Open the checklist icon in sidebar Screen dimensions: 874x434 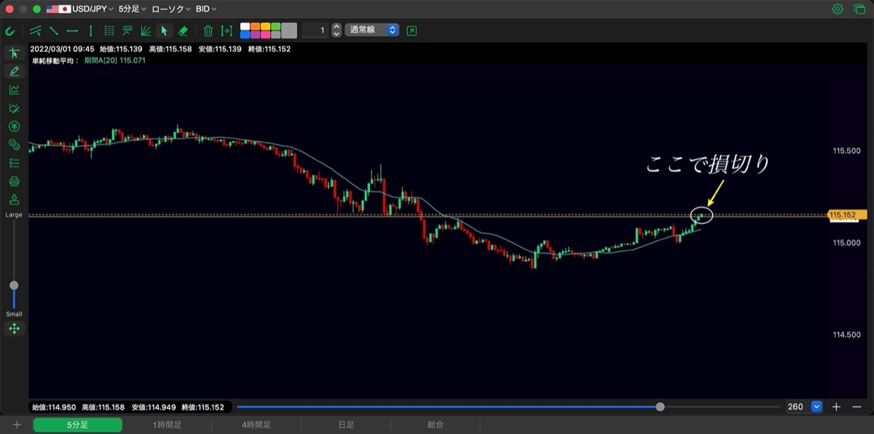pos(14,163)
